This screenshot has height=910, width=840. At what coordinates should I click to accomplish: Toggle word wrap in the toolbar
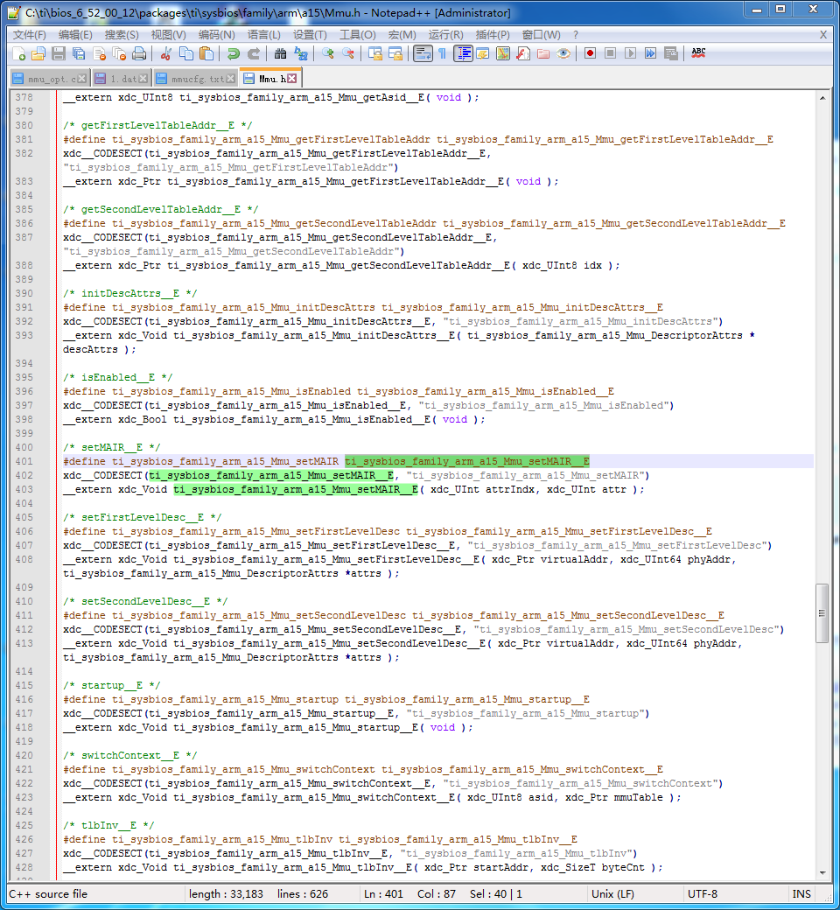click(x=423, y=54)
